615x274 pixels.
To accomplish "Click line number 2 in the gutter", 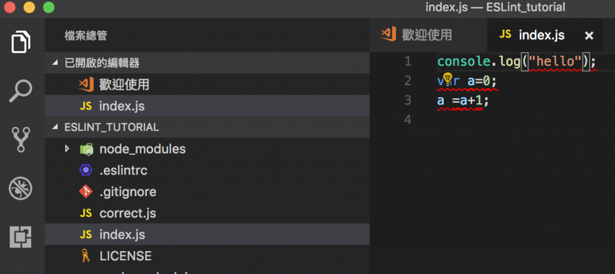I will 407,81.
